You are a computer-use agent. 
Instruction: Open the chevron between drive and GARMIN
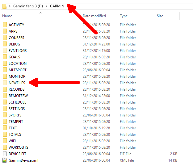[x=46, y=6]
